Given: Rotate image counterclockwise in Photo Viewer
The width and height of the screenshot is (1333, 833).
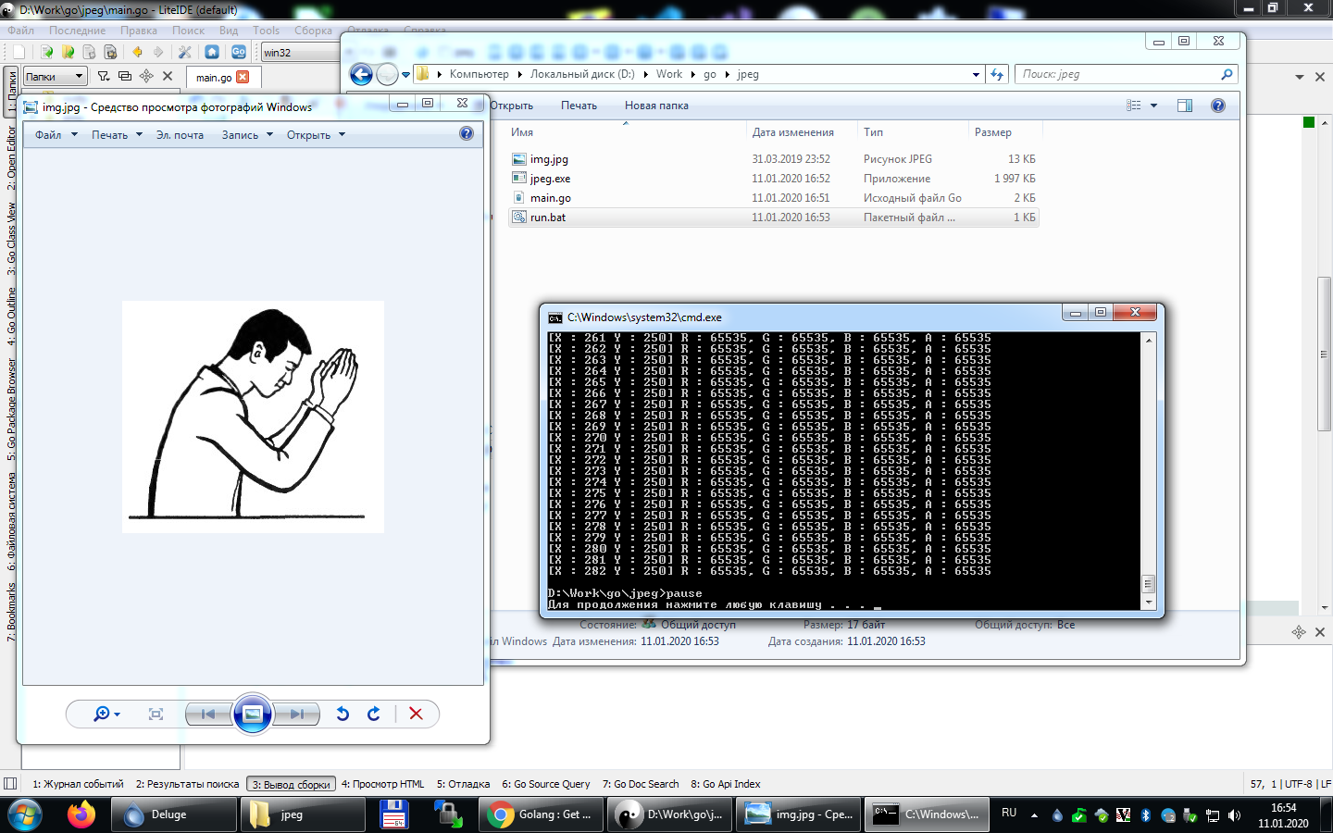Looking at the screenshot, I should coord(343,714).
